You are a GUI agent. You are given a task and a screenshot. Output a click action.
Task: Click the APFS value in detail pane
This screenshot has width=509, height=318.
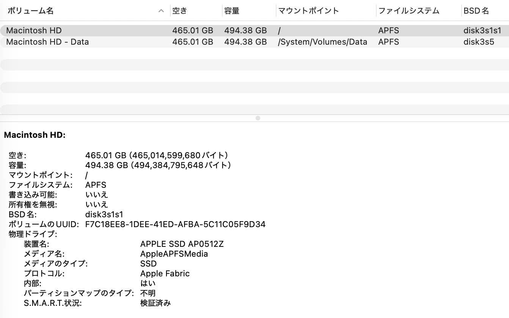(96, 185)
